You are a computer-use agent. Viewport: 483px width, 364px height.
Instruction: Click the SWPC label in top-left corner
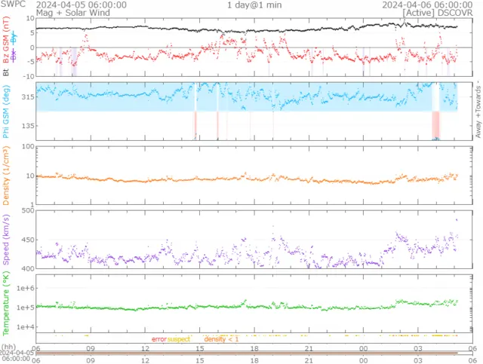[12, 5]
